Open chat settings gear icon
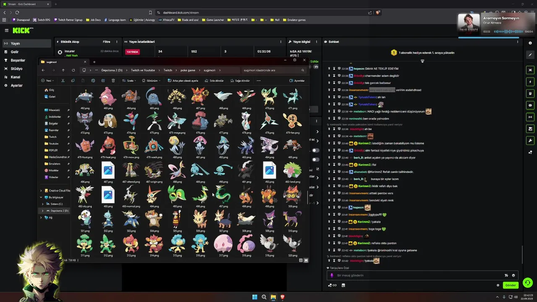The width and height of the screenshot is (537, 302). click(x=498, y=285)
